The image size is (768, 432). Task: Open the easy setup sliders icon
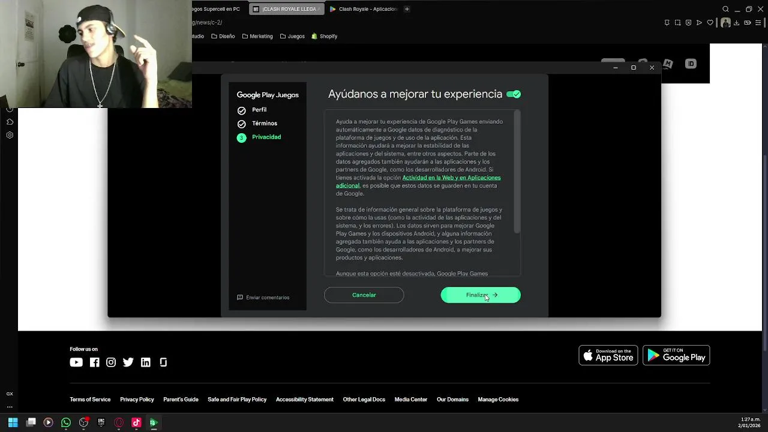(758, 23)
